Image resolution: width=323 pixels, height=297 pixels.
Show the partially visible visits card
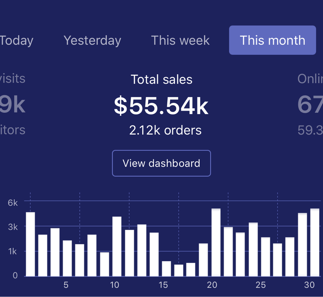[12, 104]
